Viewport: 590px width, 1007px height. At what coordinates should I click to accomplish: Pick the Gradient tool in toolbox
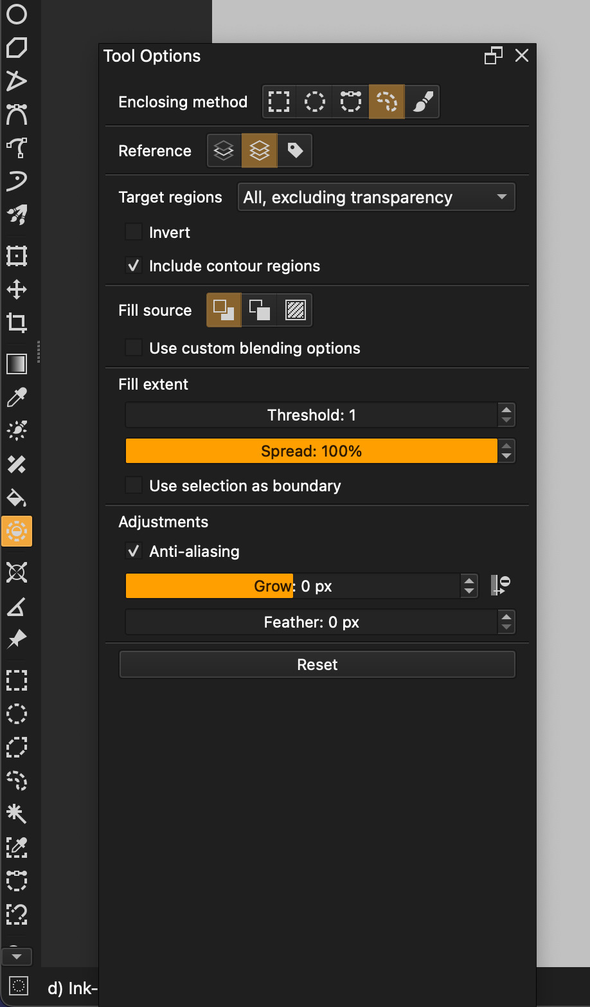point(17,364)
